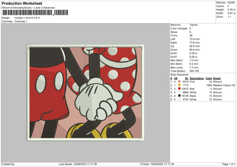
Task: Click the "Pink" description in row 1
Action: pos(192,82)
